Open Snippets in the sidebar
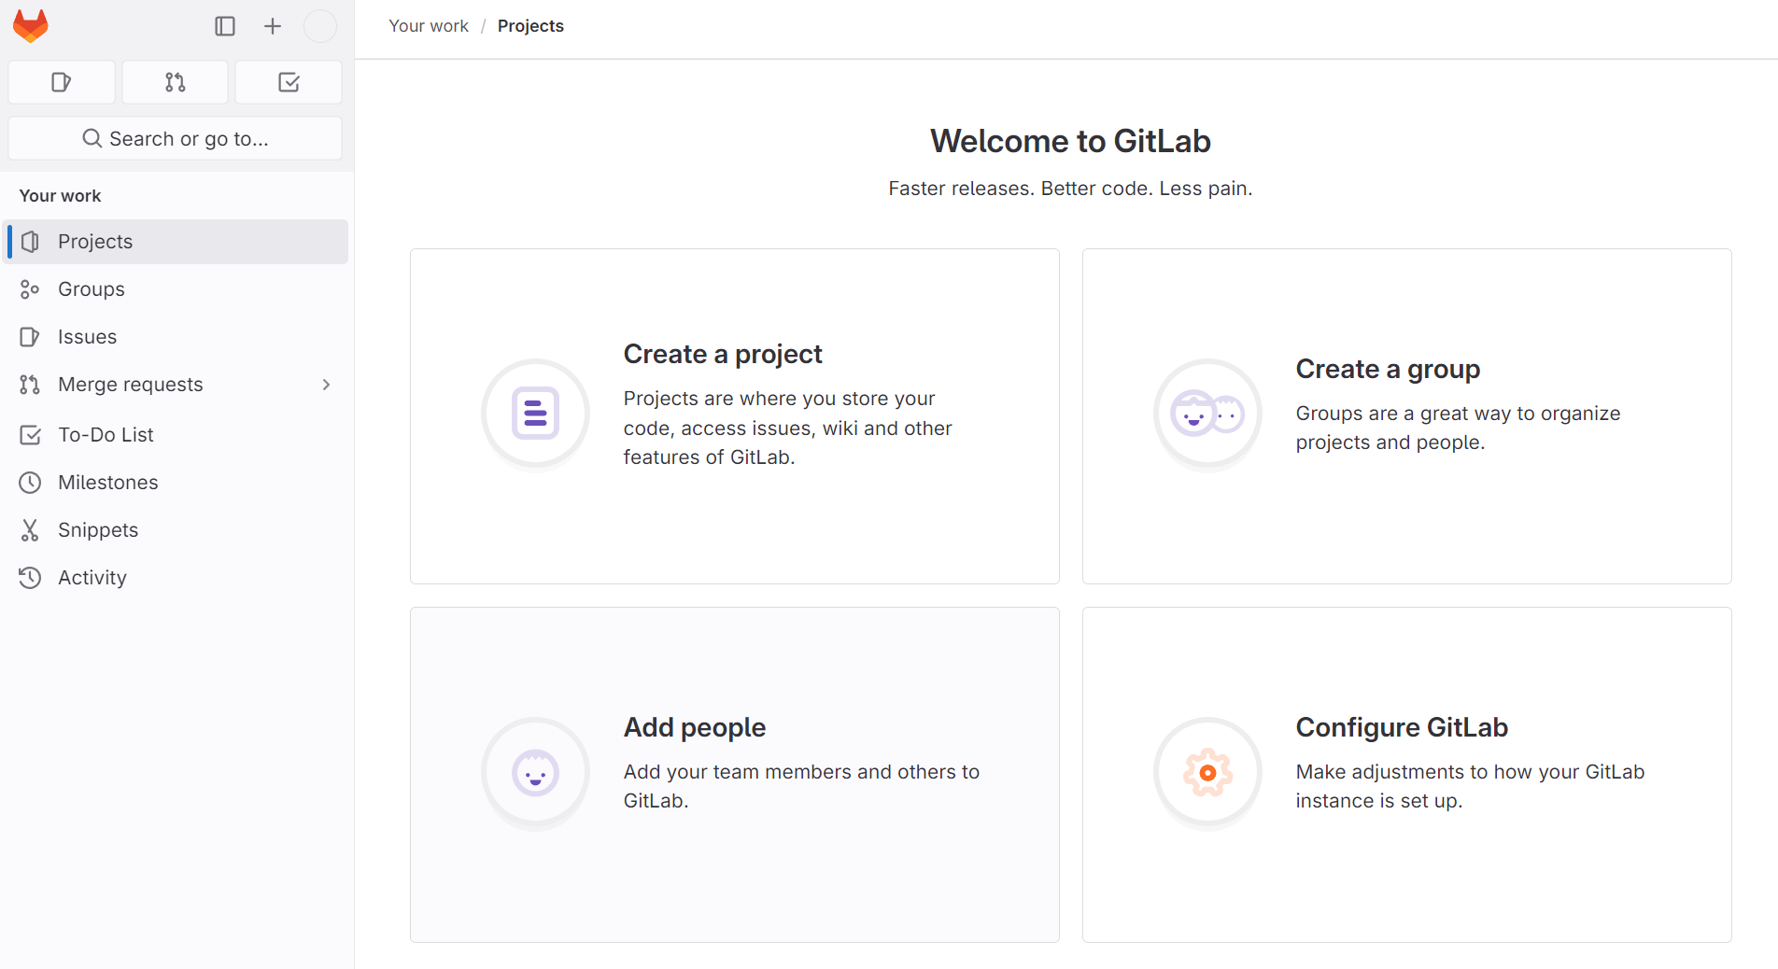 (177, 530)
